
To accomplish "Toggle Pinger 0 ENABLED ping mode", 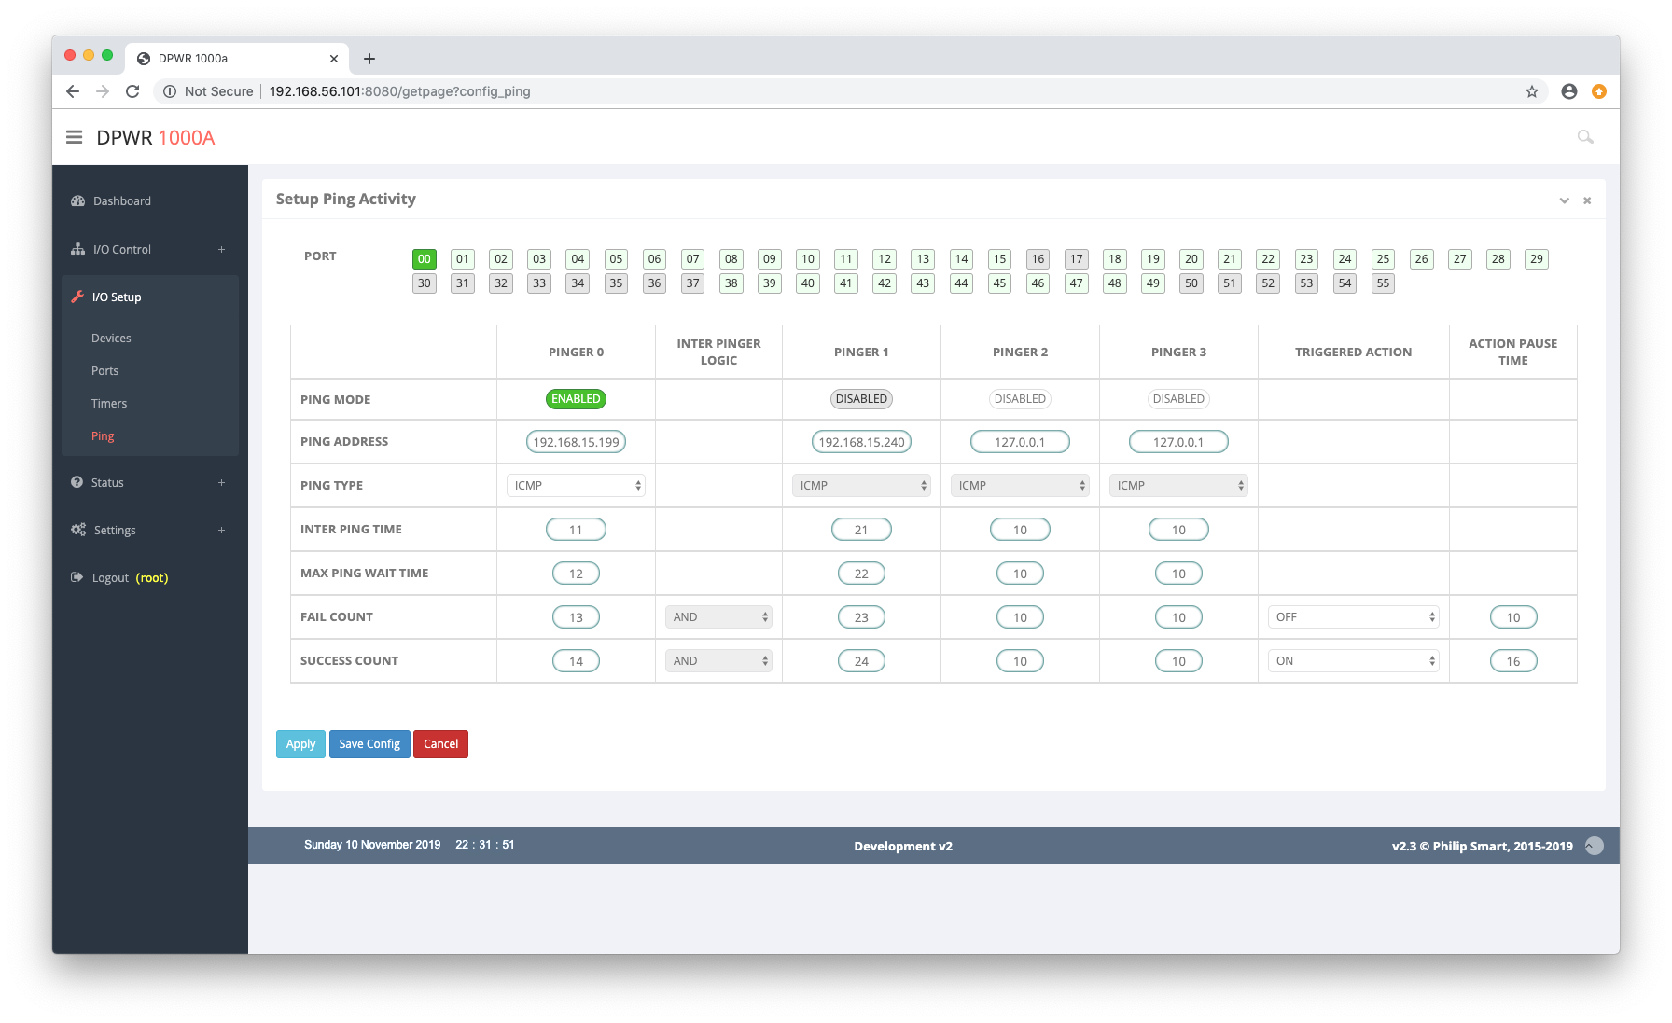I will tap(576, 399).
